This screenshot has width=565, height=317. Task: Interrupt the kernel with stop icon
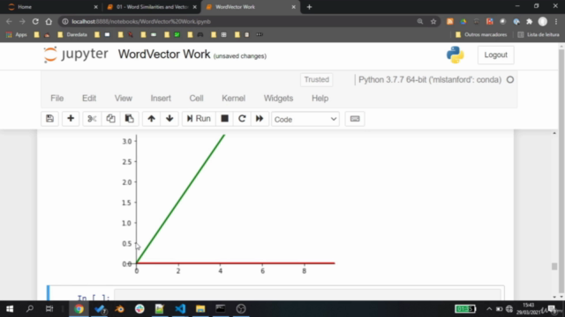[224, 119]
